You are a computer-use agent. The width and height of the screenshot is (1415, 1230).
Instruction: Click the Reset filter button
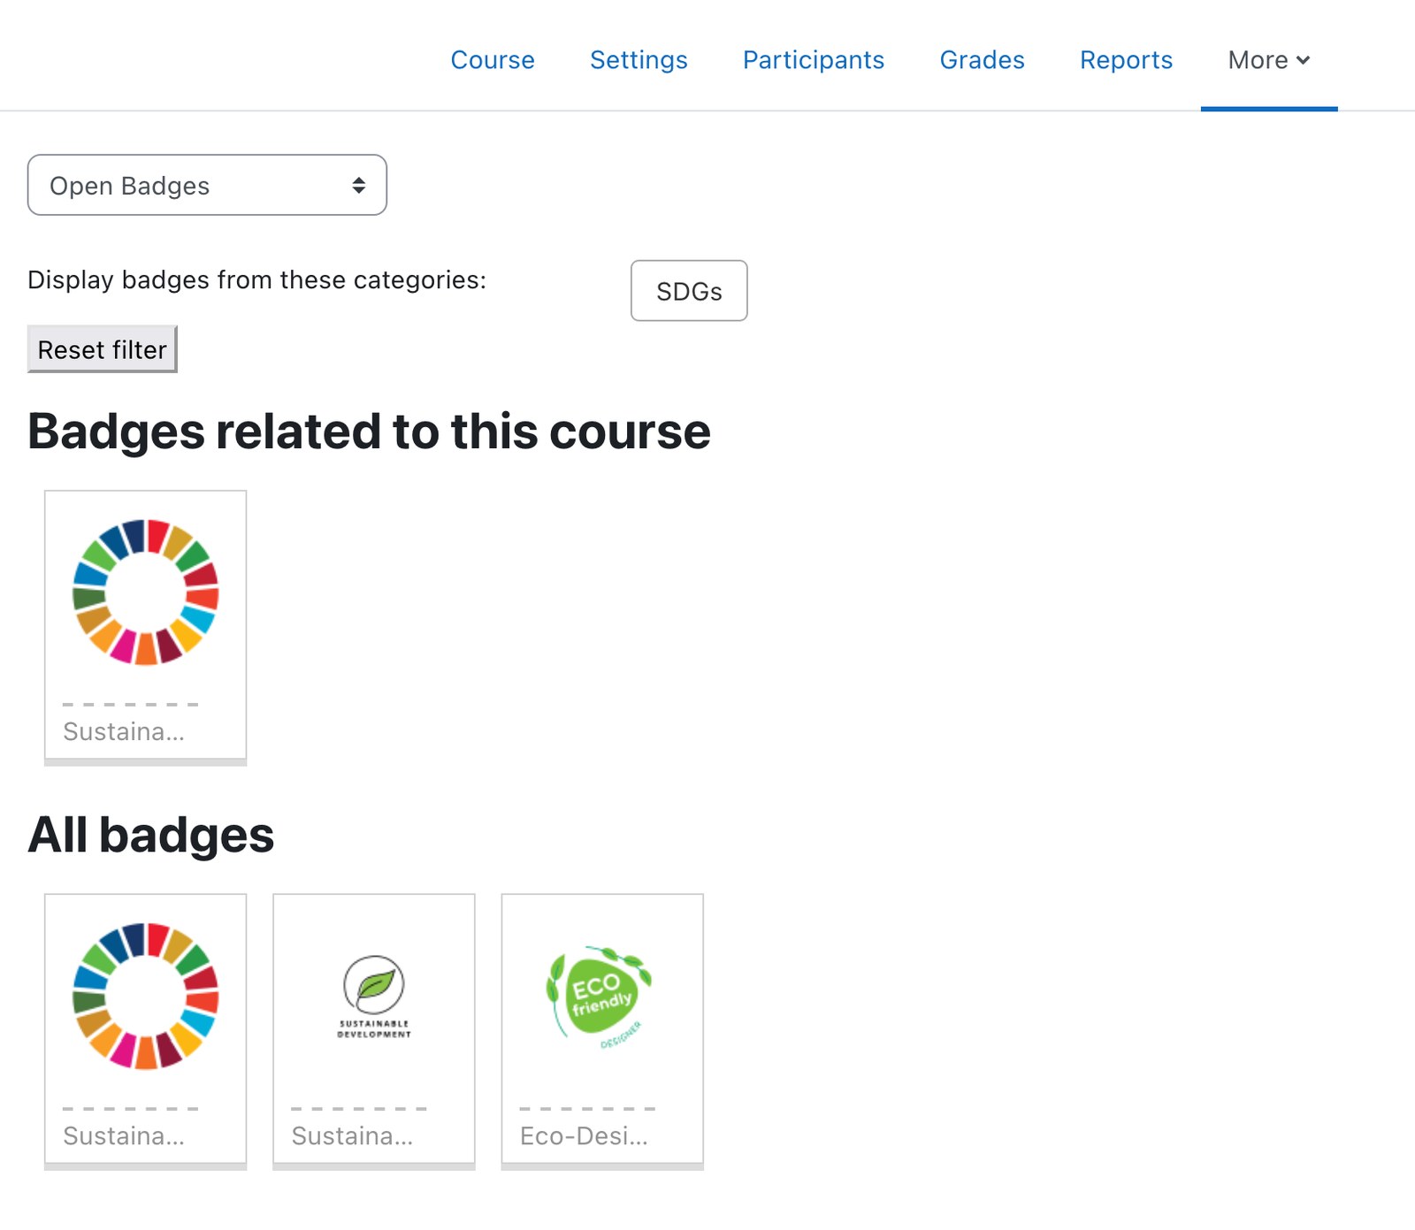pyautogui.click(x=103, y=349)
